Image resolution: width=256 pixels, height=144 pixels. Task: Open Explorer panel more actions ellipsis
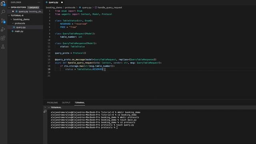click(39, 2)
